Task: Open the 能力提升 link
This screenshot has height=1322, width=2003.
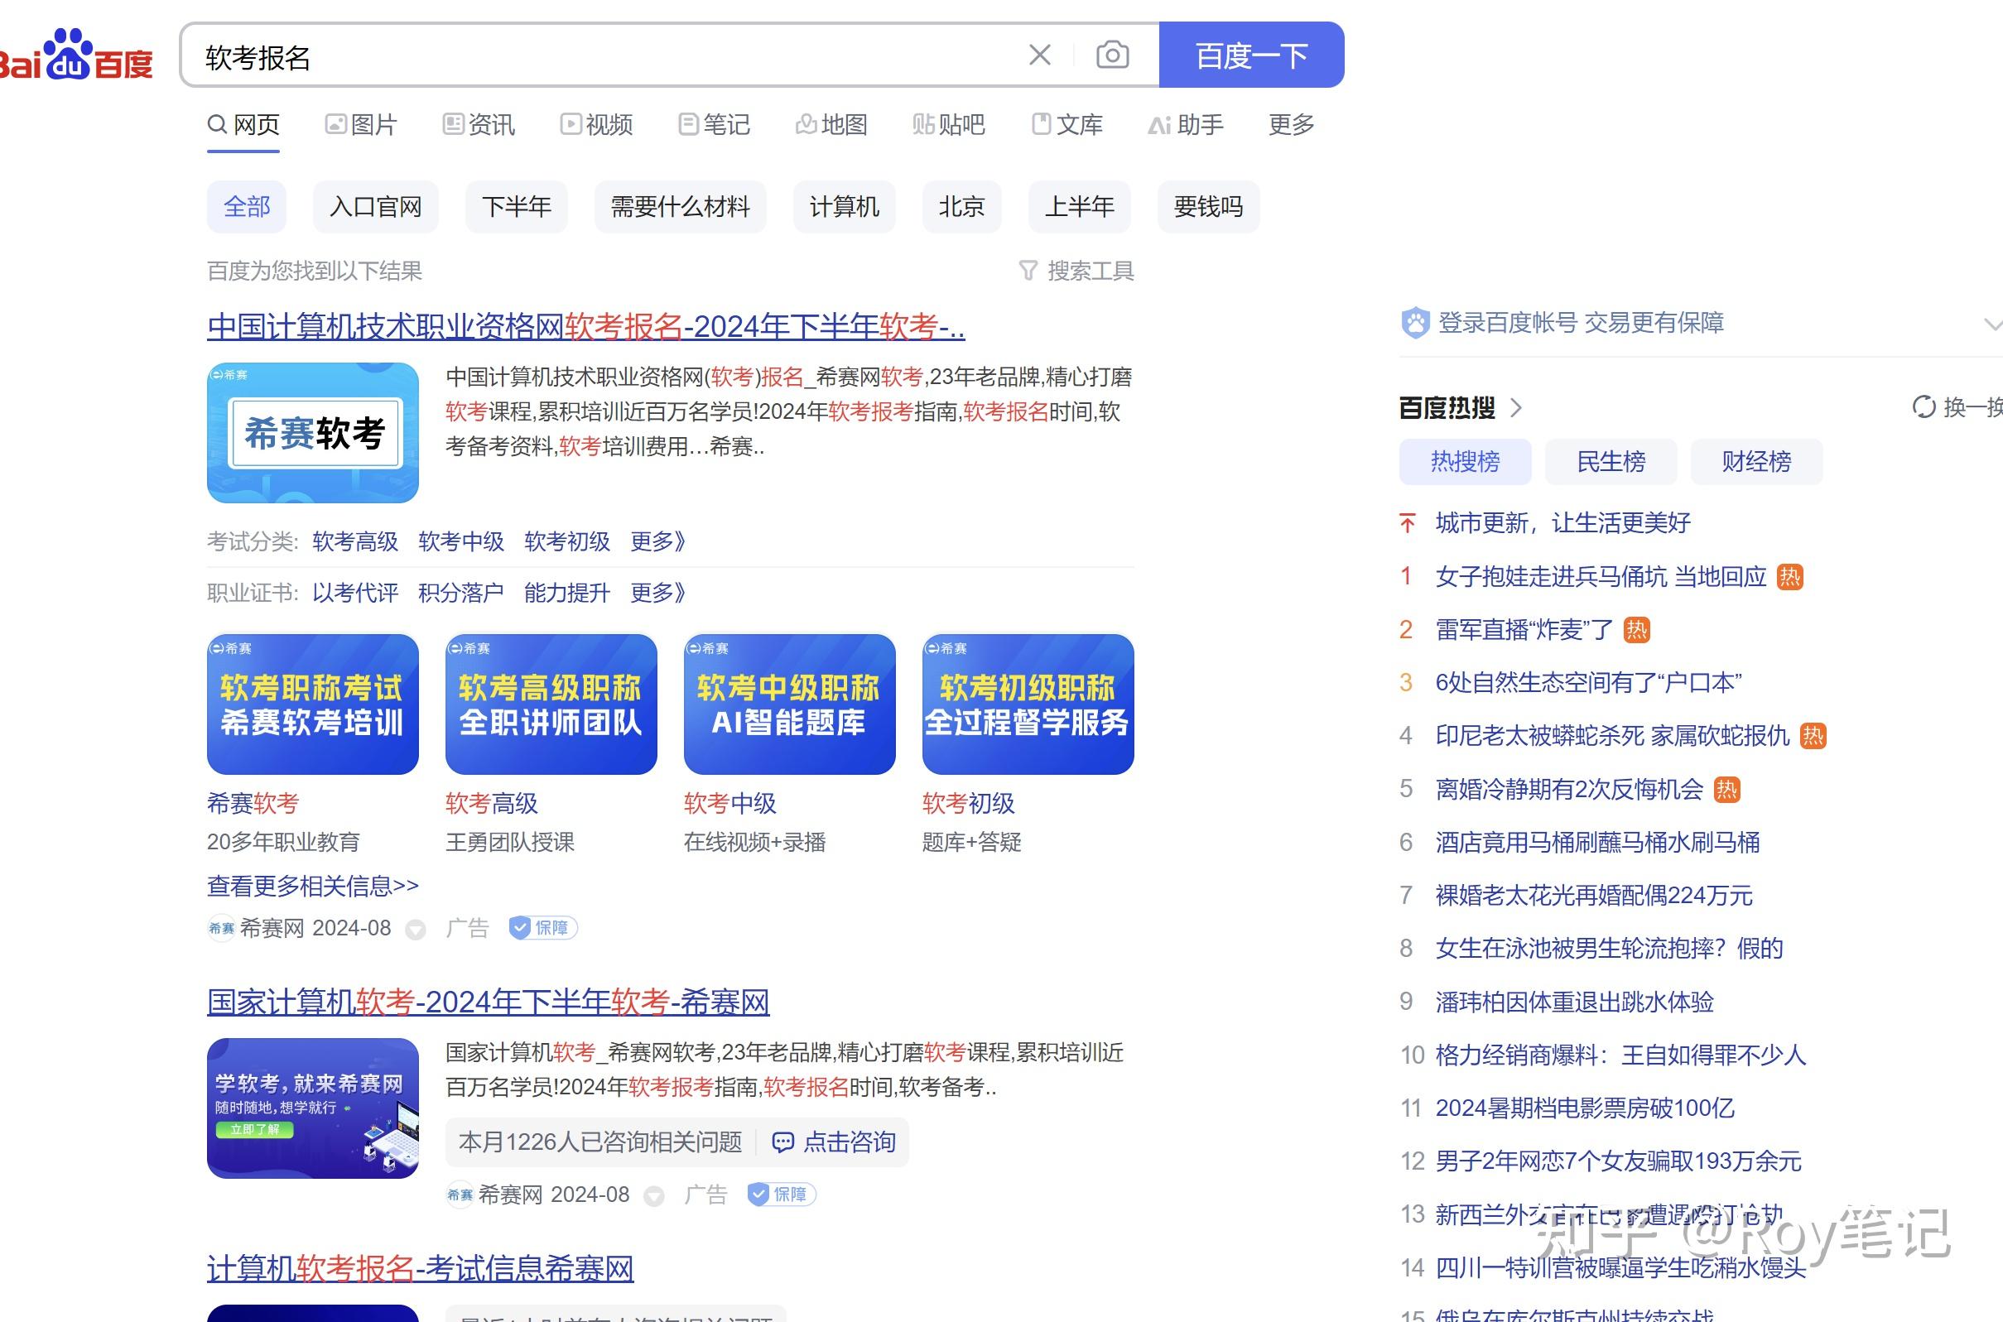Action: point(567,593)
